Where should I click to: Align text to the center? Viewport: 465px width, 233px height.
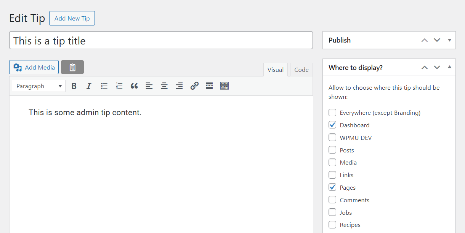(164, 86)
